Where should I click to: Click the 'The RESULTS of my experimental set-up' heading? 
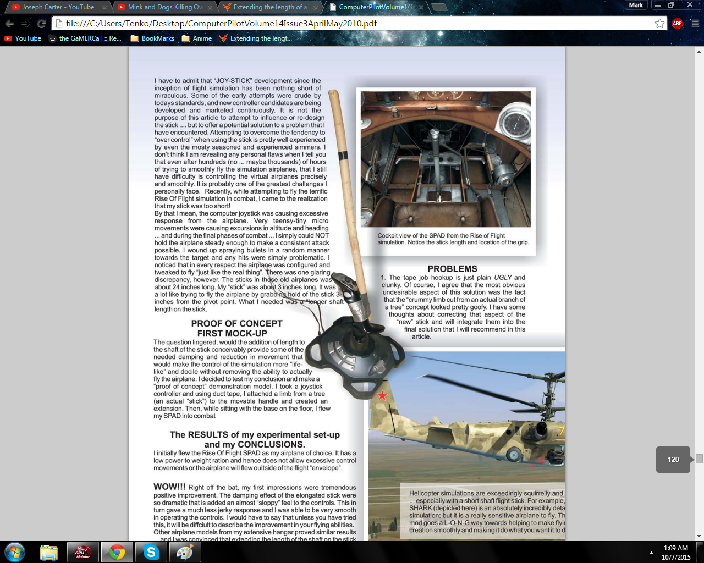[255, 435]
